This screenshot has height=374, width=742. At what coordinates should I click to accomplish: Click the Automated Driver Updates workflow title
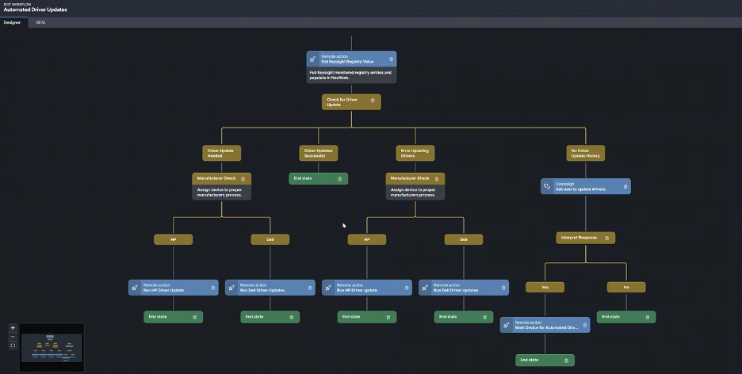click(x=36, y=10)
